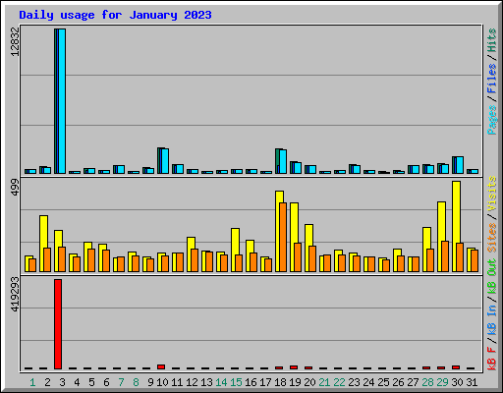
Task: Click the 419293 axis value
Action: 15,294
